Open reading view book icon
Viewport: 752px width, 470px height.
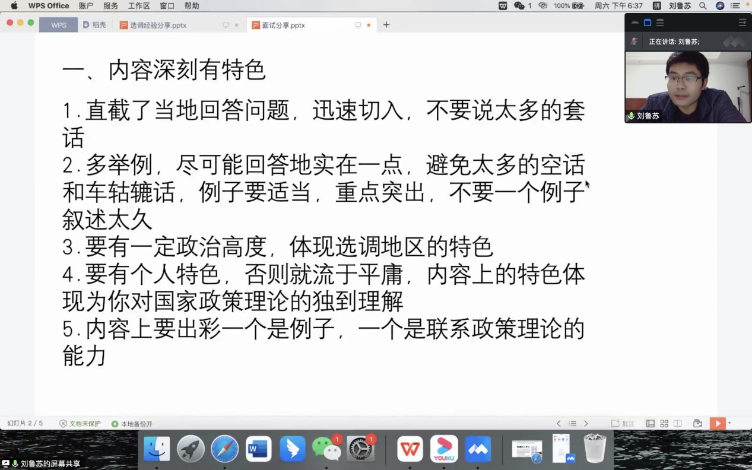(x=678, y=424)
